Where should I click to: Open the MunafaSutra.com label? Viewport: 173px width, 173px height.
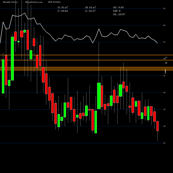coord(34,2)
